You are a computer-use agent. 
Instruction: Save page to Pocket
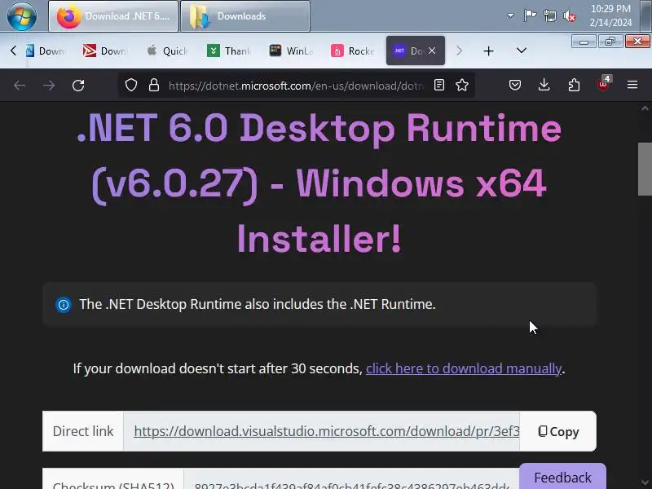515,86
